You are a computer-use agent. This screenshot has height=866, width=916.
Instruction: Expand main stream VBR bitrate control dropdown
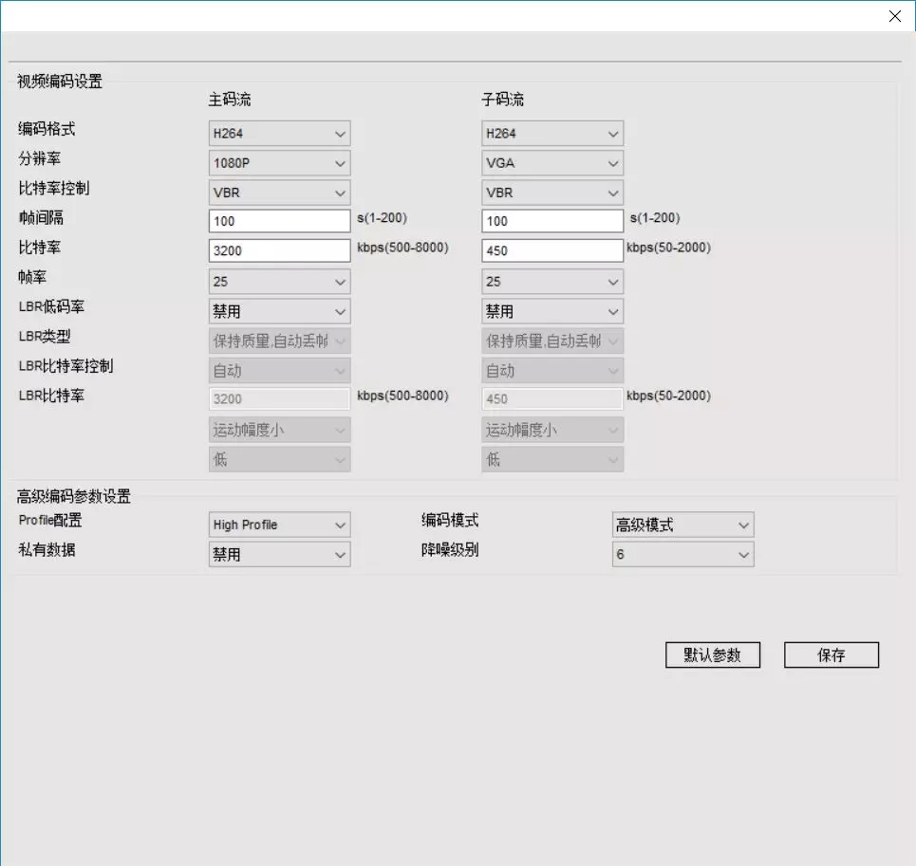click(279, 193)
